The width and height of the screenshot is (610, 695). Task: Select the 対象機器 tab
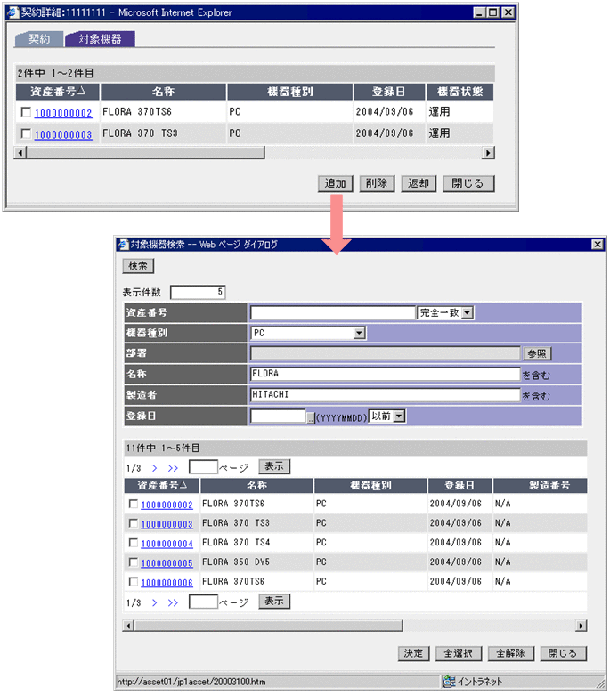point(100,39)
